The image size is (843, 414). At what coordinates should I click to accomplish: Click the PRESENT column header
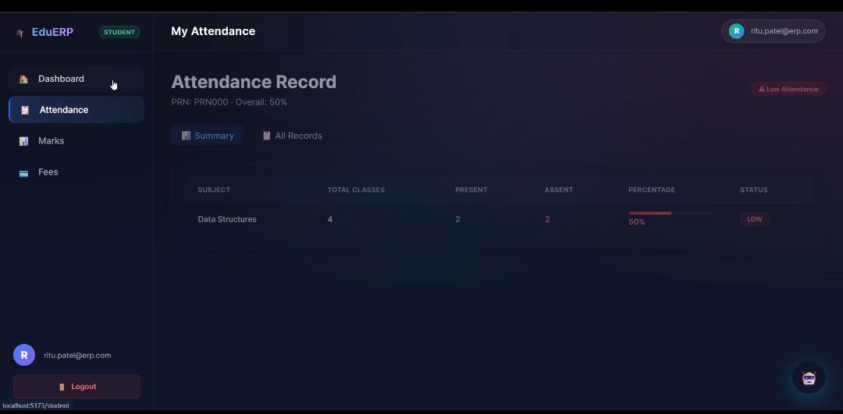(x=471, y=190)
